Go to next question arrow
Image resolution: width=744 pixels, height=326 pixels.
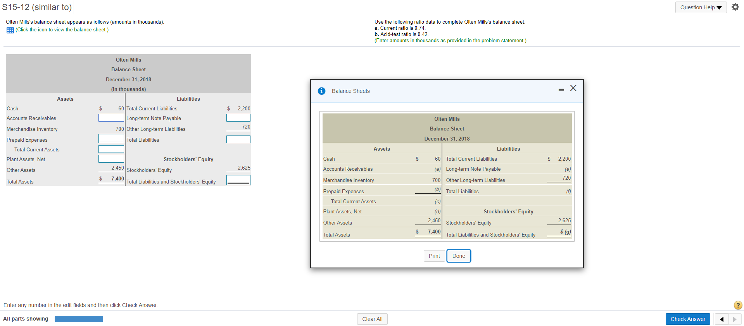735,319
